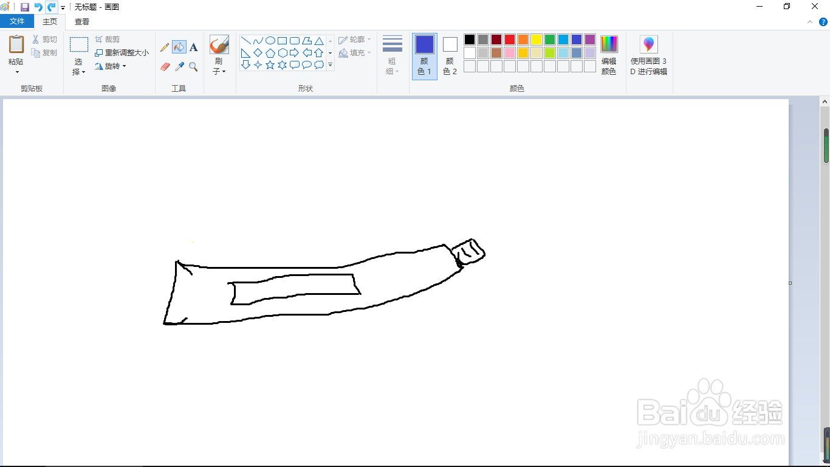Screen dimensions: 830x467
Task: Open Paint Help question mark icon
Action: pyautogui.click(x=823, y=22)
